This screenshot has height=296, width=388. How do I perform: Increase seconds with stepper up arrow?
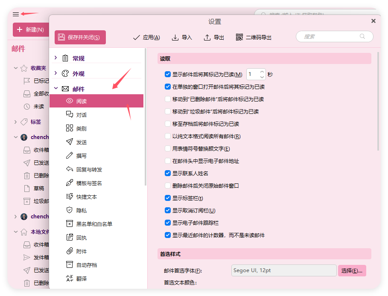click(262, 72)
